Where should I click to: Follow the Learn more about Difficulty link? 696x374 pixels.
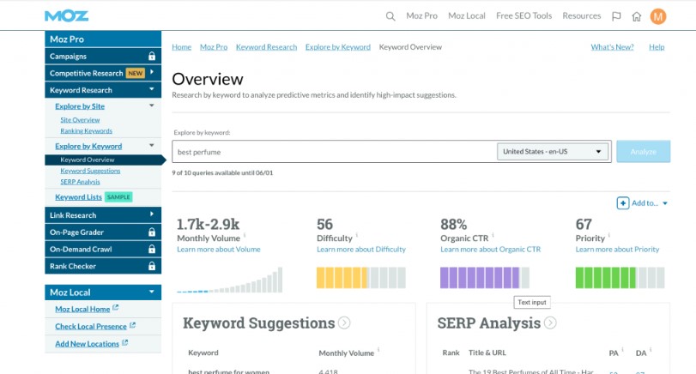click(x=361, y=250)
